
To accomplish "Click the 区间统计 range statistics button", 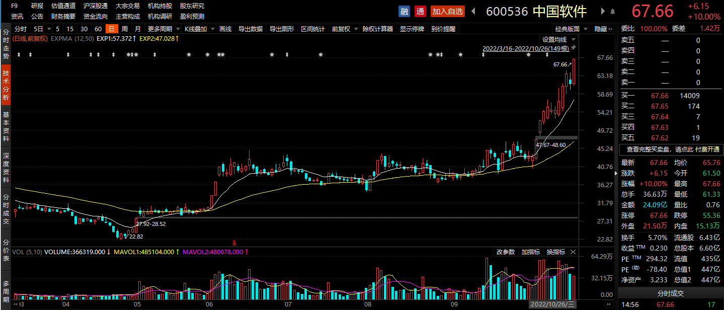I will coord(313,29).
